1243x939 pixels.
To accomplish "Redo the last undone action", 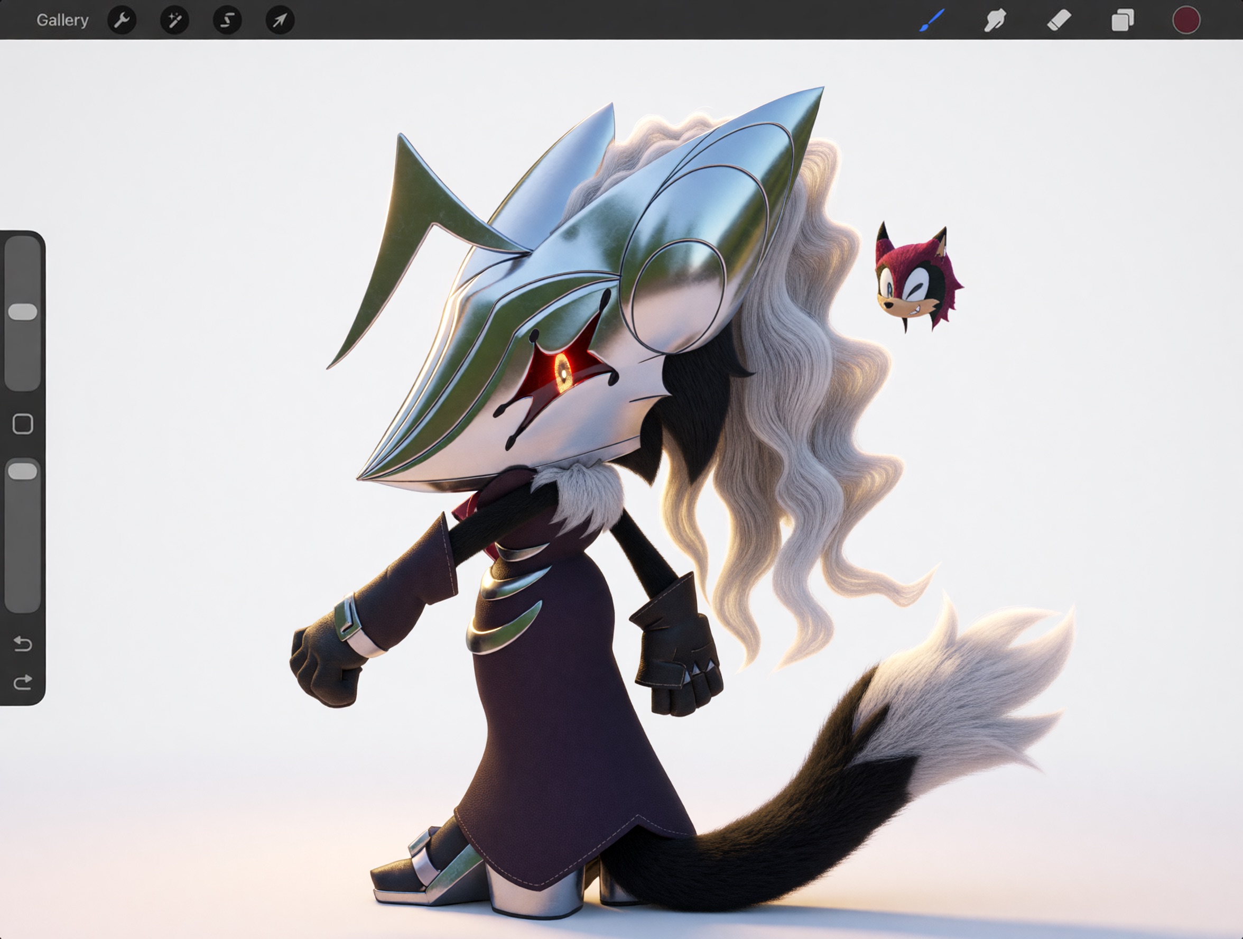I will 23,682.
